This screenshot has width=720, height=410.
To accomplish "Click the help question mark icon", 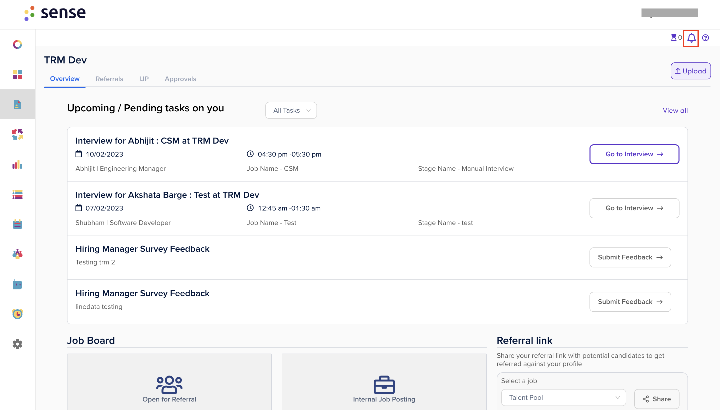I will [x=705, y=38].
